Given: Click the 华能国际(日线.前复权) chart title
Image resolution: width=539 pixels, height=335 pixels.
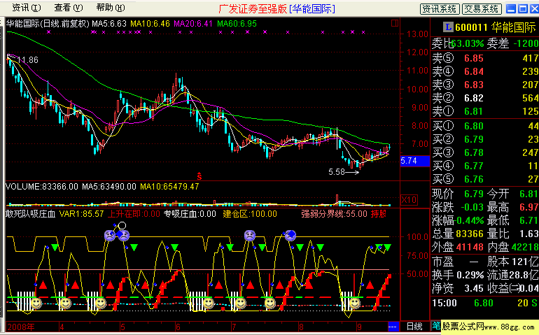Looking at the screenshot, I should tap(48, 24).
